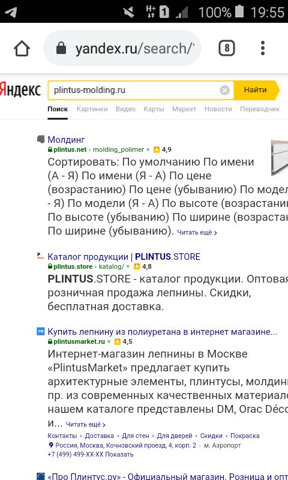Switch to the Карты tab
Screen dimensions: 288x480
click(154, 109)
